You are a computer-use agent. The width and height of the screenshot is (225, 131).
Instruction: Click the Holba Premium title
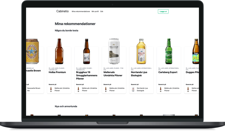(57, 72)
